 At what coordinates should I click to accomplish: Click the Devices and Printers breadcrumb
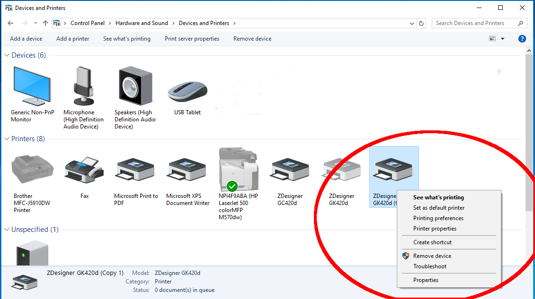(x=204, y=23)
